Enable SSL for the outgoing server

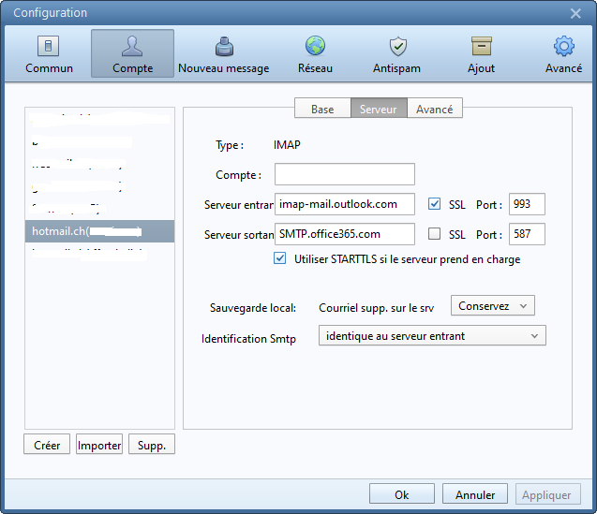click(434, 234)
